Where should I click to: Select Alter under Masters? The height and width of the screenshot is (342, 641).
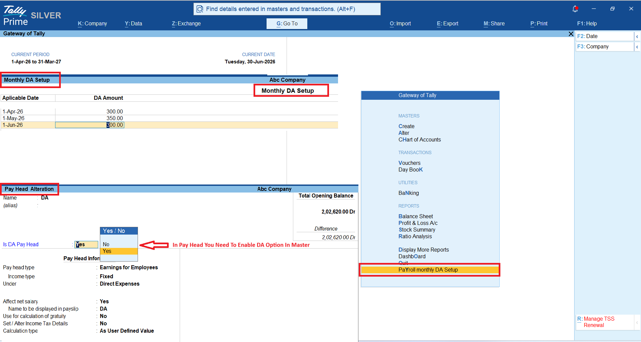(x=404, y=133)
